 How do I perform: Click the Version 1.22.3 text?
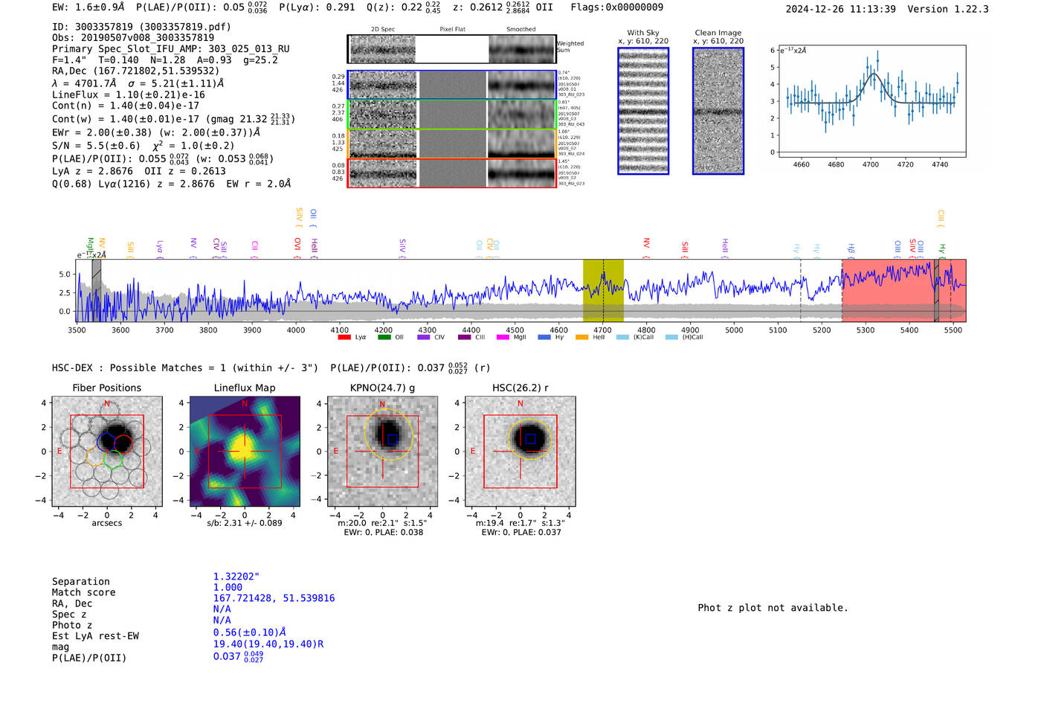tap(948, 9)
